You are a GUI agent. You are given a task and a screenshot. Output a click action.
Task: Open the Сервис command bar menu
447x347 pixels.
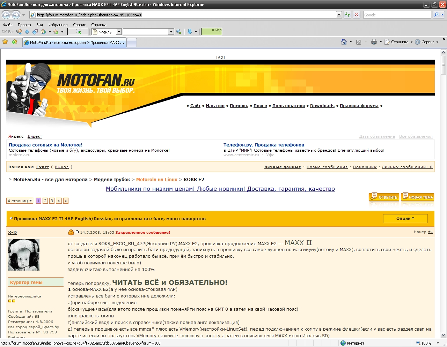point(426,42)
